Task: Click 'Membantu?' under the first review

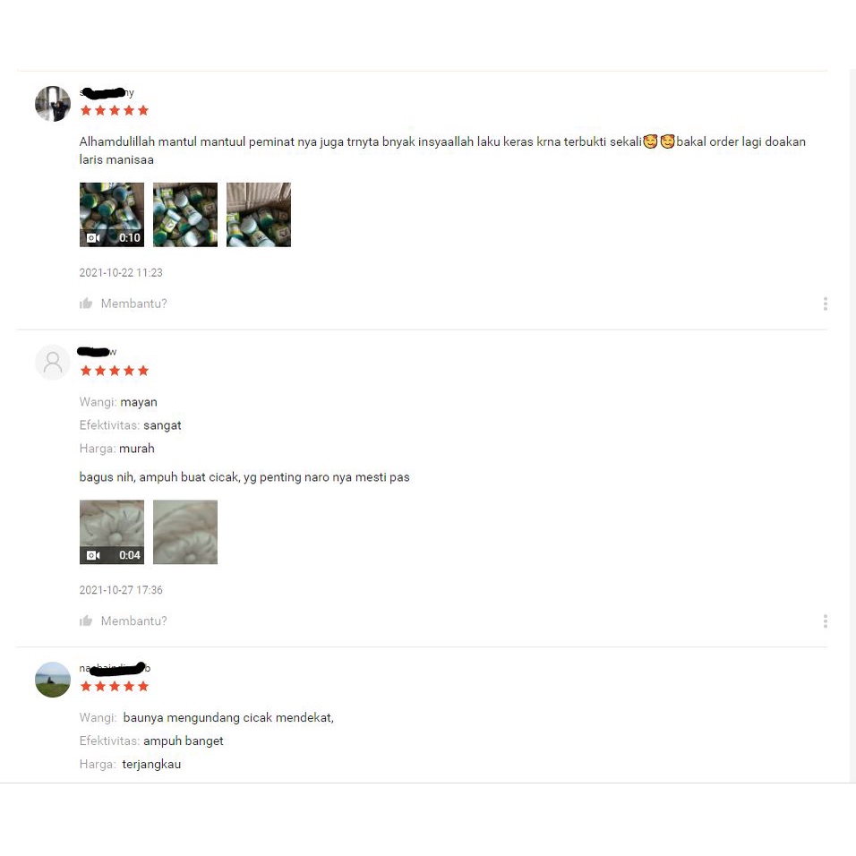Action: point(133,304)
